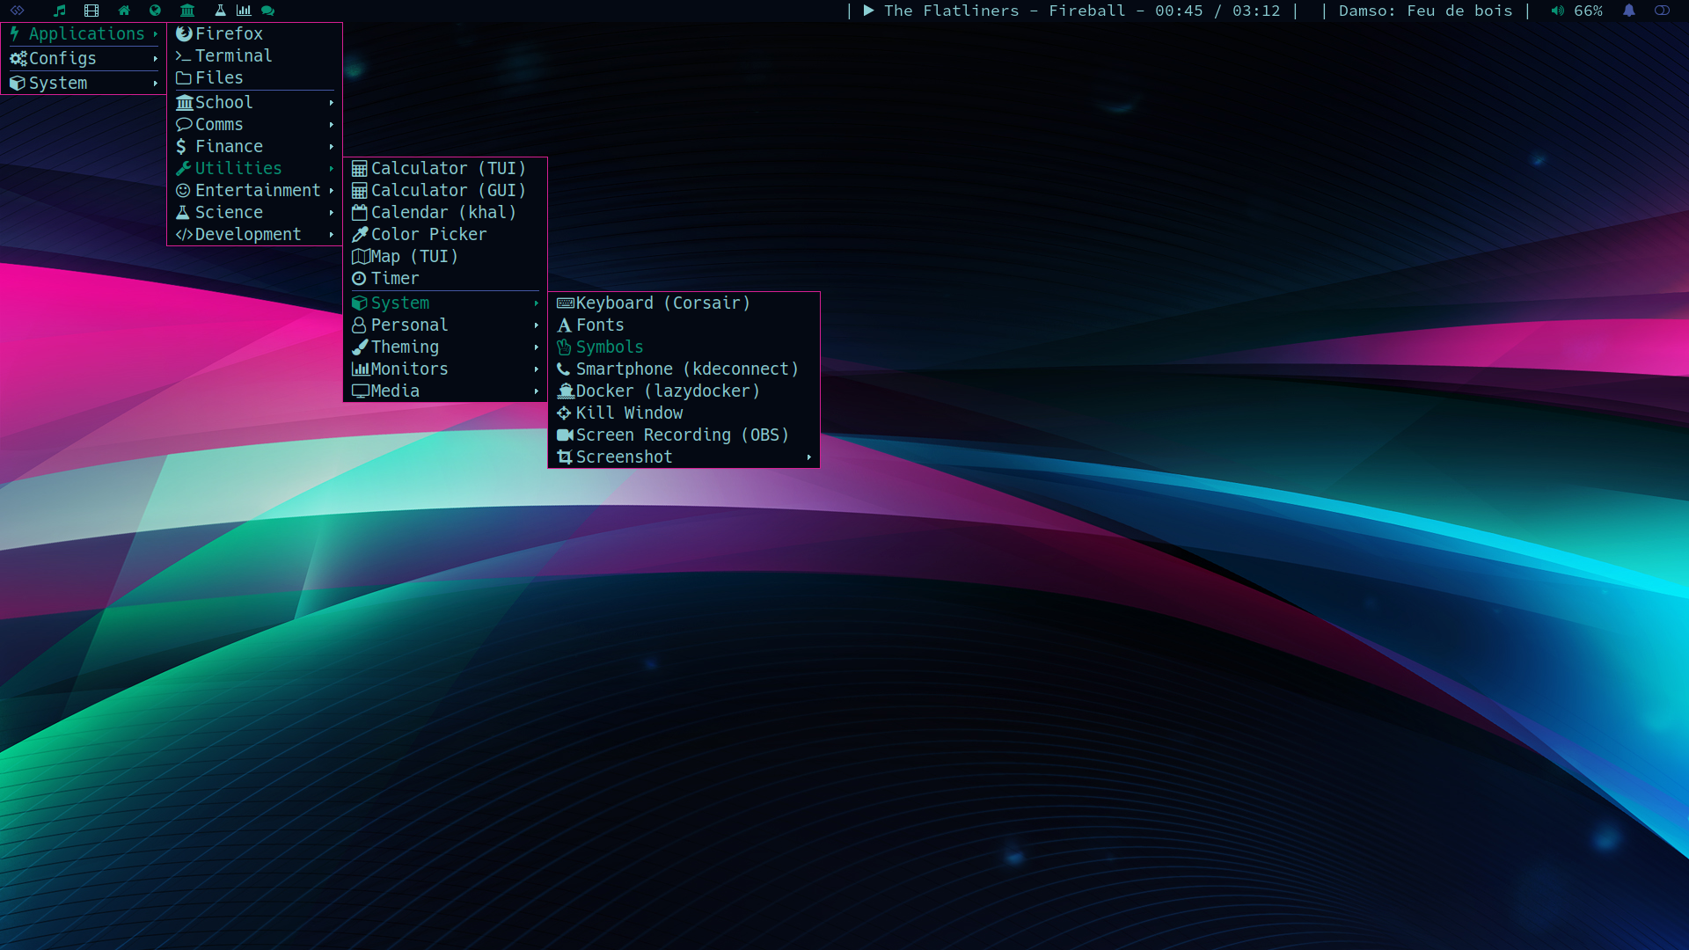The width and height of the screenshot is (1689, 950).
Task: Expand the Entertainment submenu
Action: pos(255,190)
